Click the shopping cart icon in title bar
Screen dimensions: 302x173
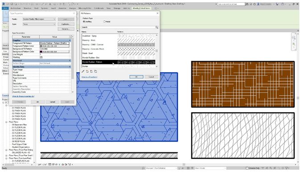[x=277, y=4]
